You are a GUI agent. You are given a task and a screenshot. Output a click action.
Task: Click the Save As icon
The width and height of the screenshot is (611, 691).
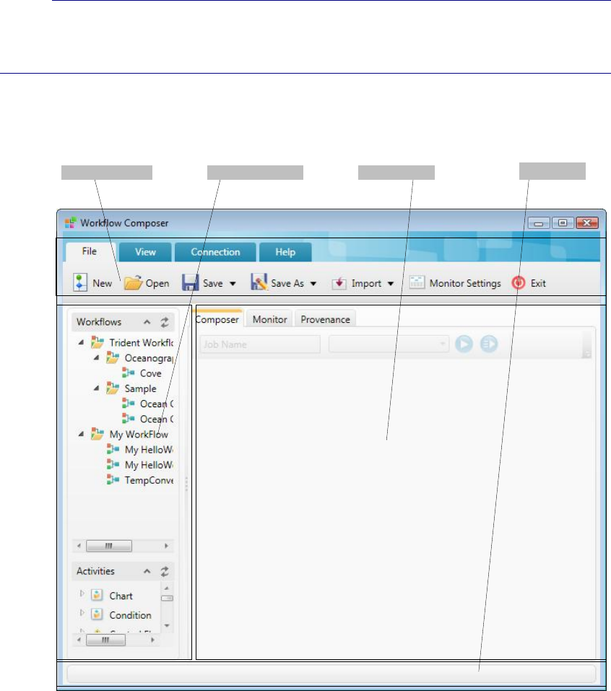[x=259, y=282]
